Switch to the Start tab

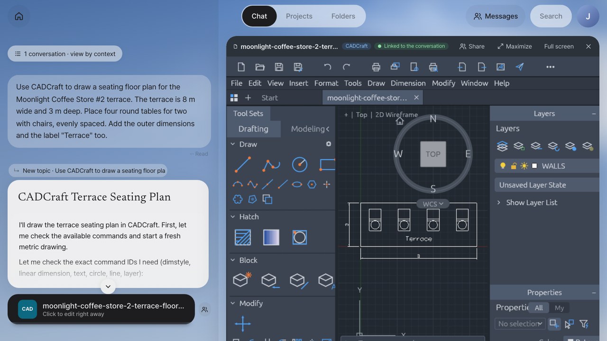click(x=270, y=98)
